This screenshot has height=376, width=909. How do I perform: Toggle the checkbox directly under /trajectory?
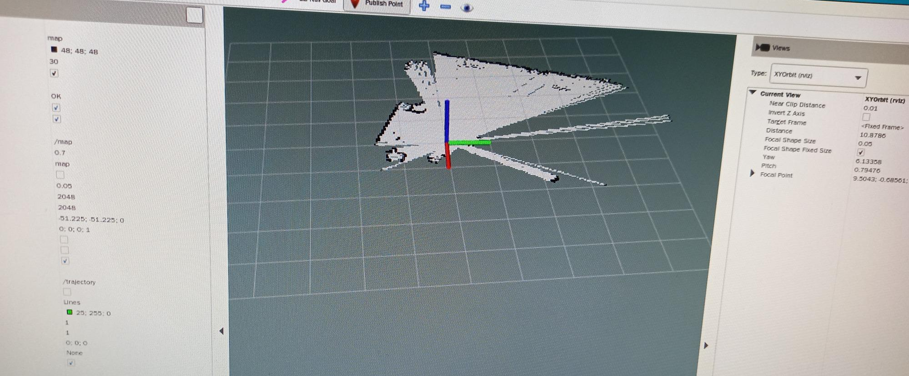[x=67, y=292]
